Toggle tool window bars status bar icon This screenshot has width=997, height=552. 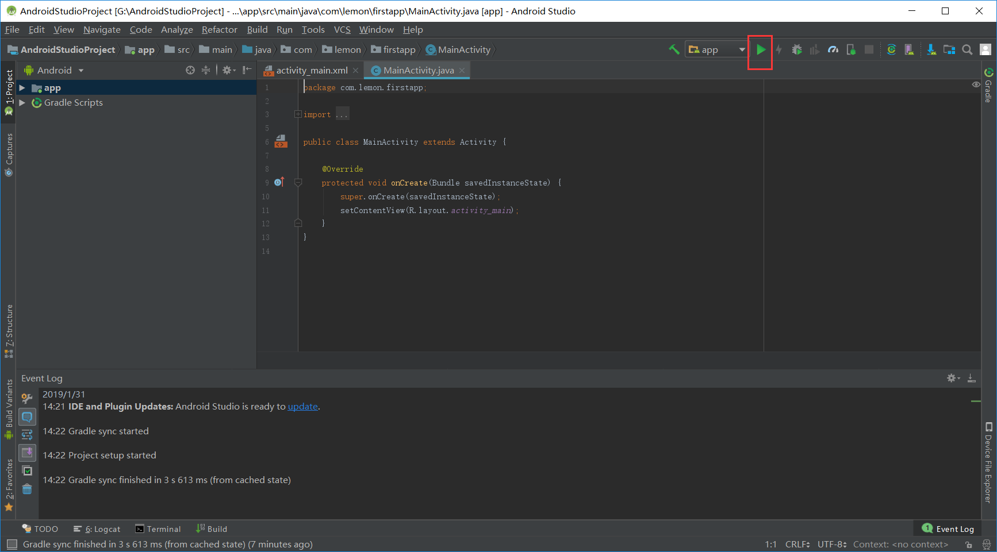11,544
